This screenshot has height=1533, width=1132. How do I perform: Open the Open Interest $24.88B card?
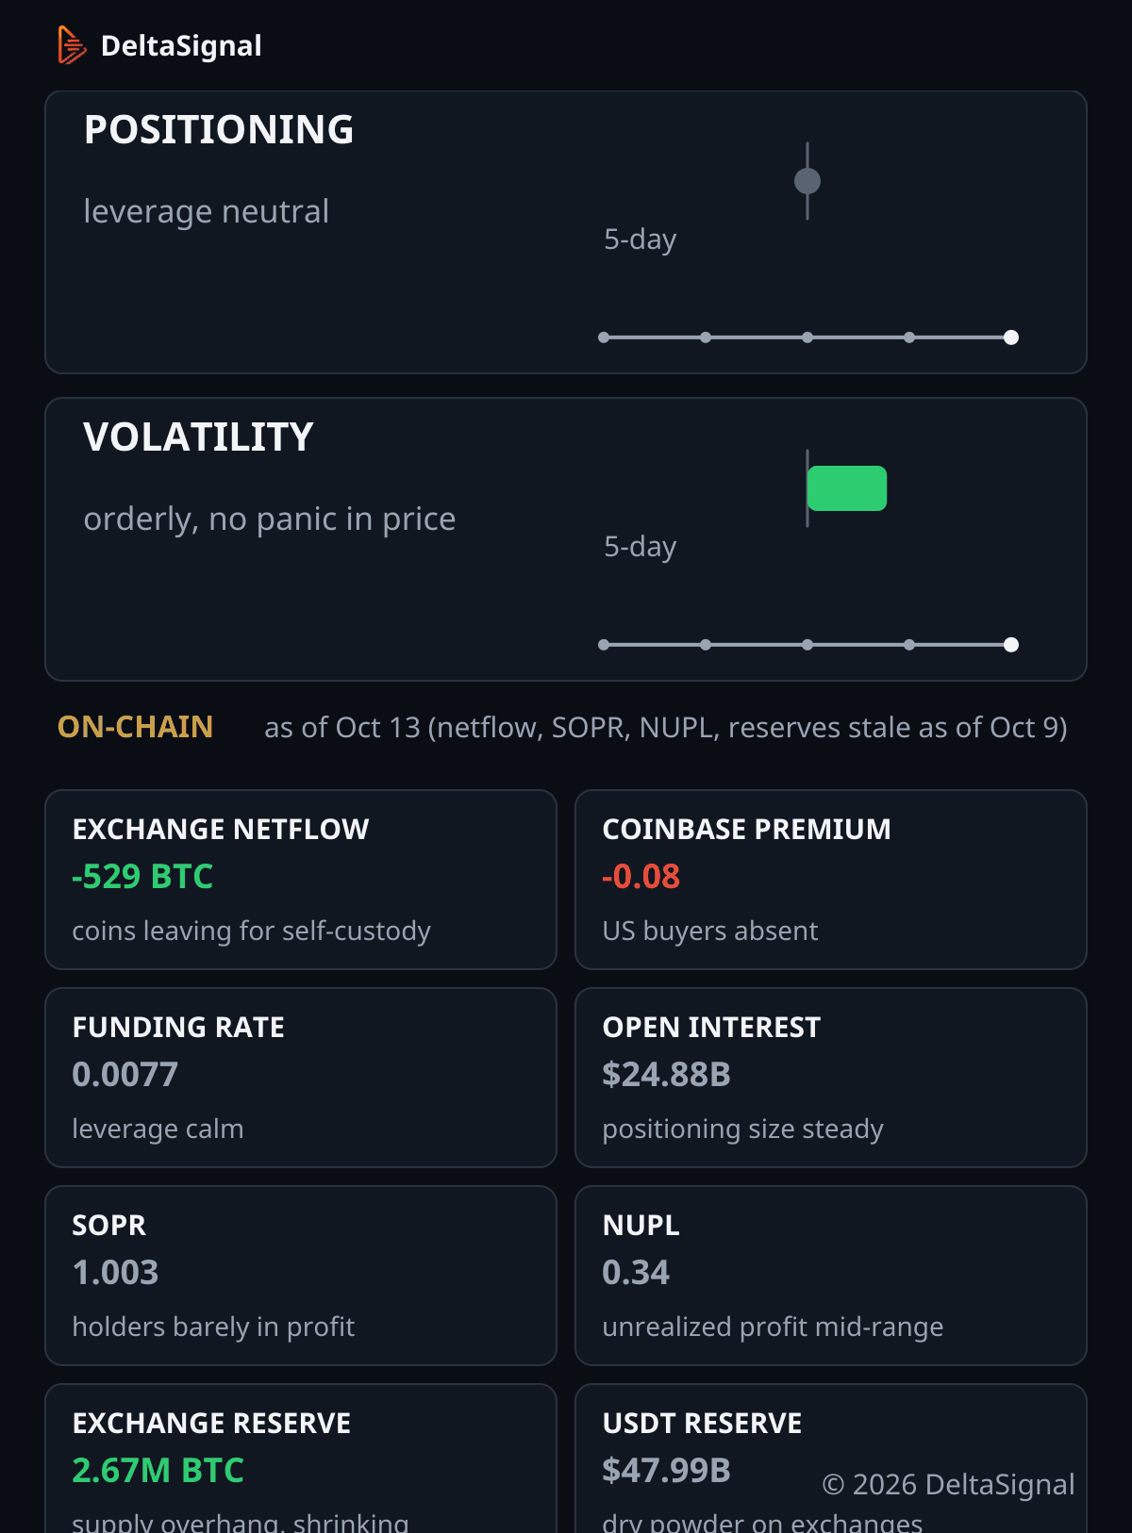tap(831, 1078)
